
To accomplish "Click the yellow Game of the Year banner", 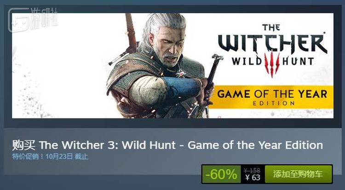I will point(271,97).
